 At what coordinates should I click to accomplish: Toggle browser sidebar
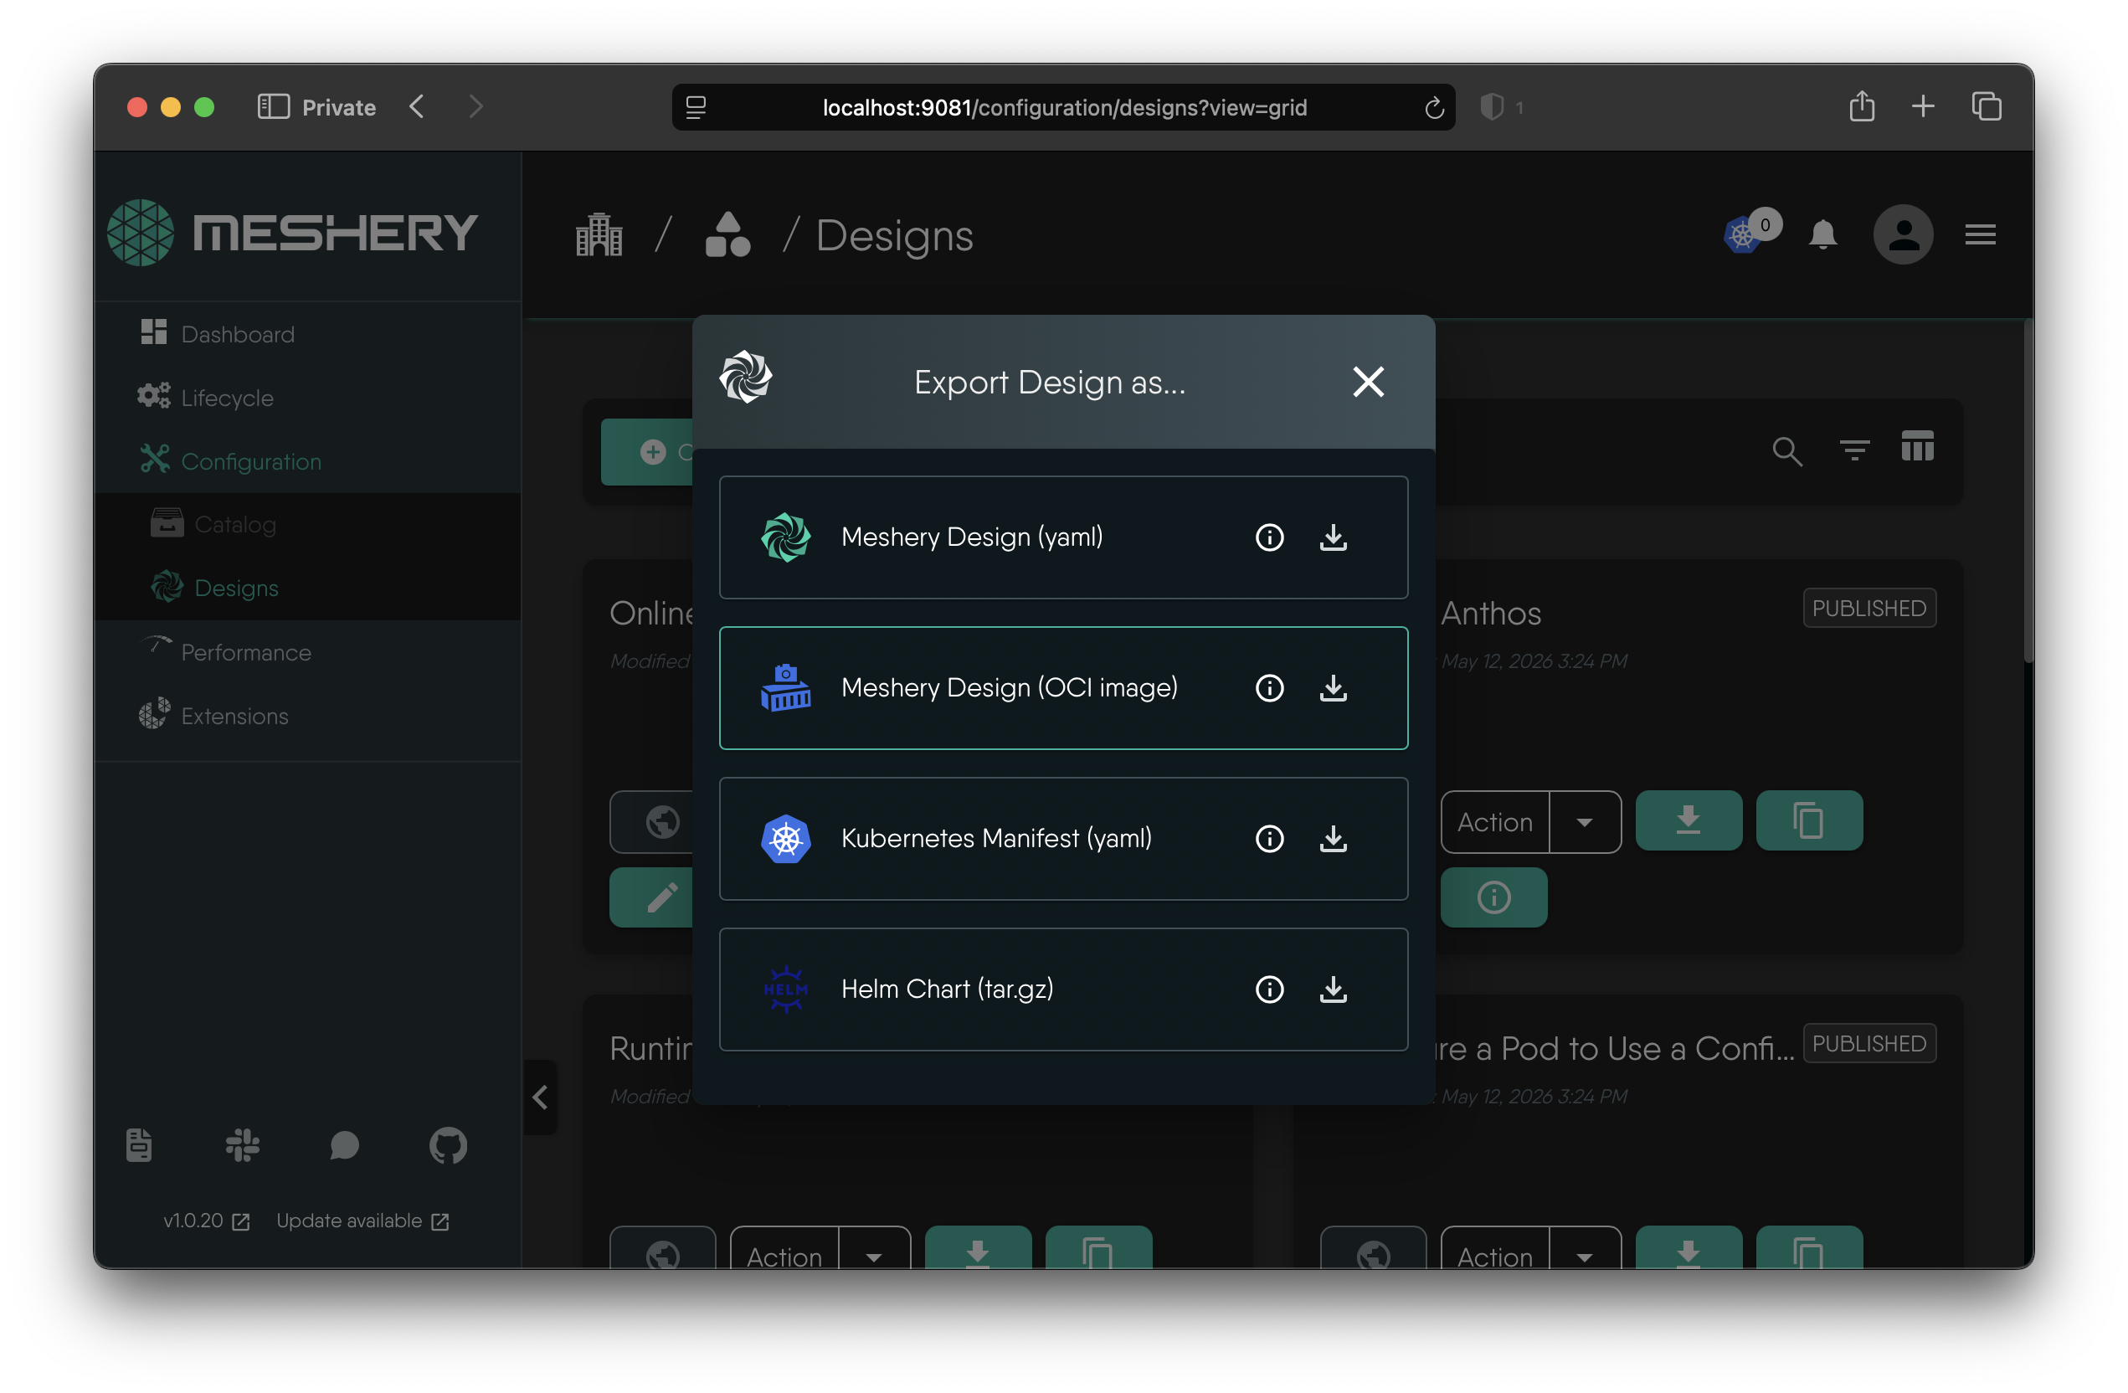273,107
